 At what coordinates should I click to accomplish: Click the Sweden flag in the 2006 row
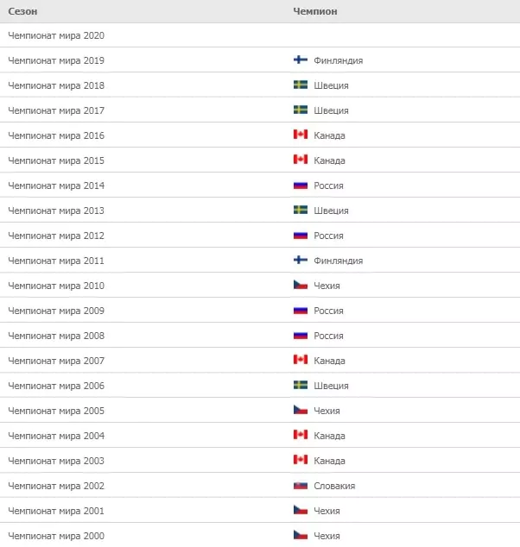click(x=301, y=385)
